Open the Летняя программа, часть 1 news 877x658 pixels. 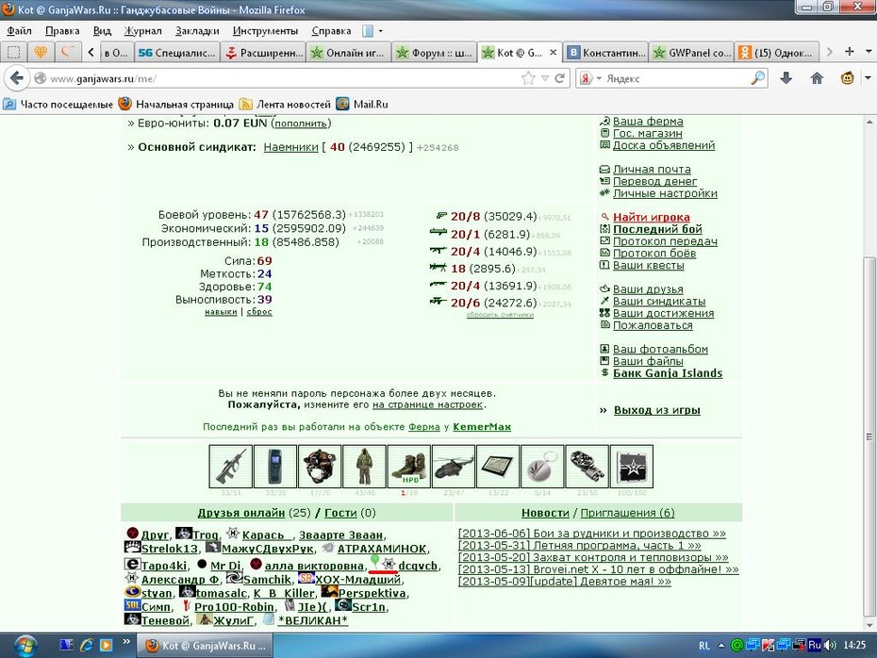pos(579,545)
